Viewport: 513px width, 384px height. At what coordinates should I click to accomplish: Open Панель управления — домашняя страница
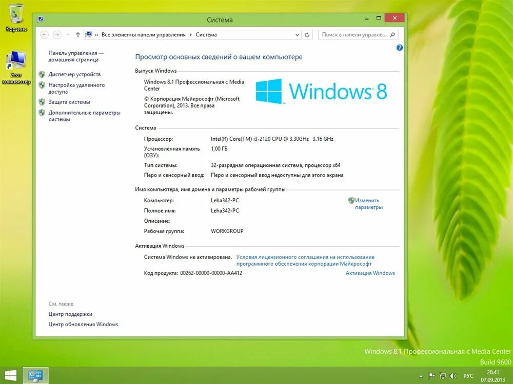pos(76,56)
